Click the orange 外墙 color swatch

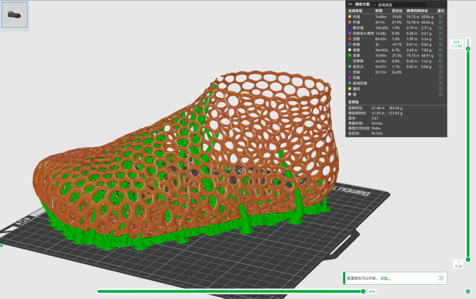(350, 22)
